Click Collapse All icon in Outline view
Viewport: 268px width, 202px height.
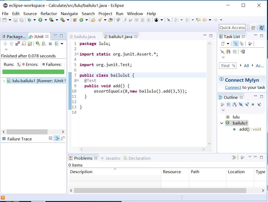point(228,105)
